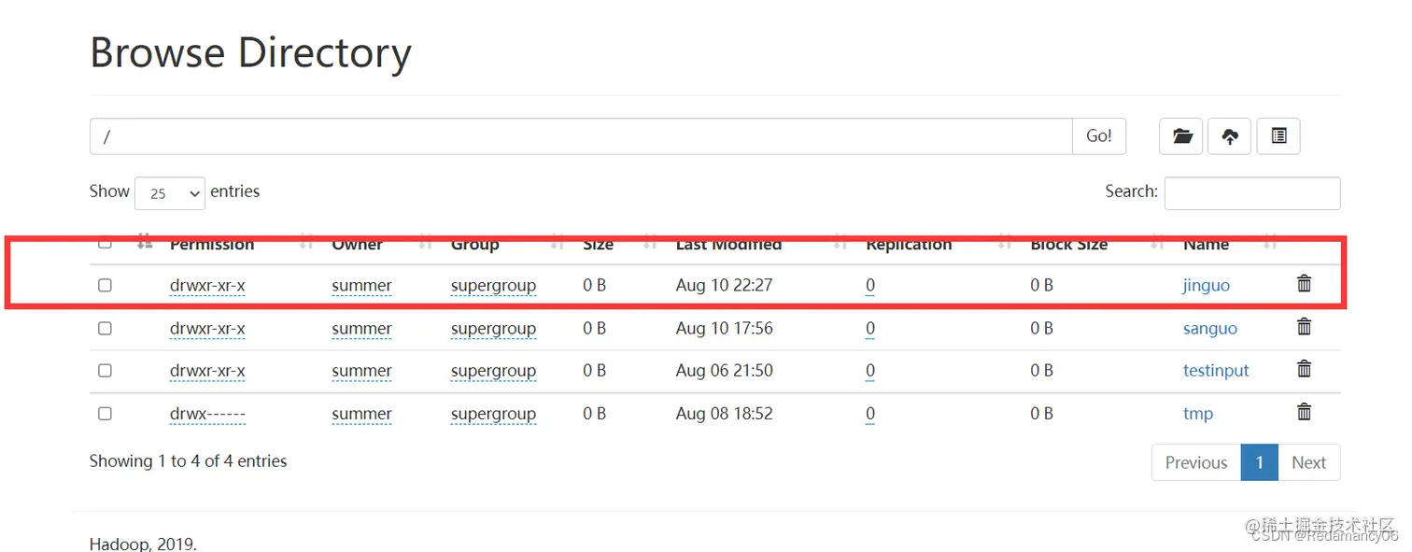Sort by the Permission column arrows

306,244
